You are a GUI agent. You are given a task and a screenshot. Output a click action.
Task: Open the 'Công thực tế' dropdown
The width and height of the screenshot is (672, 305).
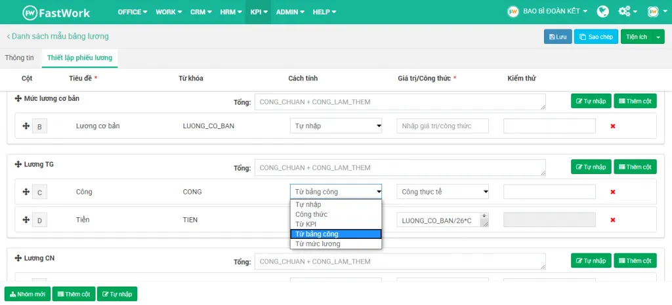point(444,192)
